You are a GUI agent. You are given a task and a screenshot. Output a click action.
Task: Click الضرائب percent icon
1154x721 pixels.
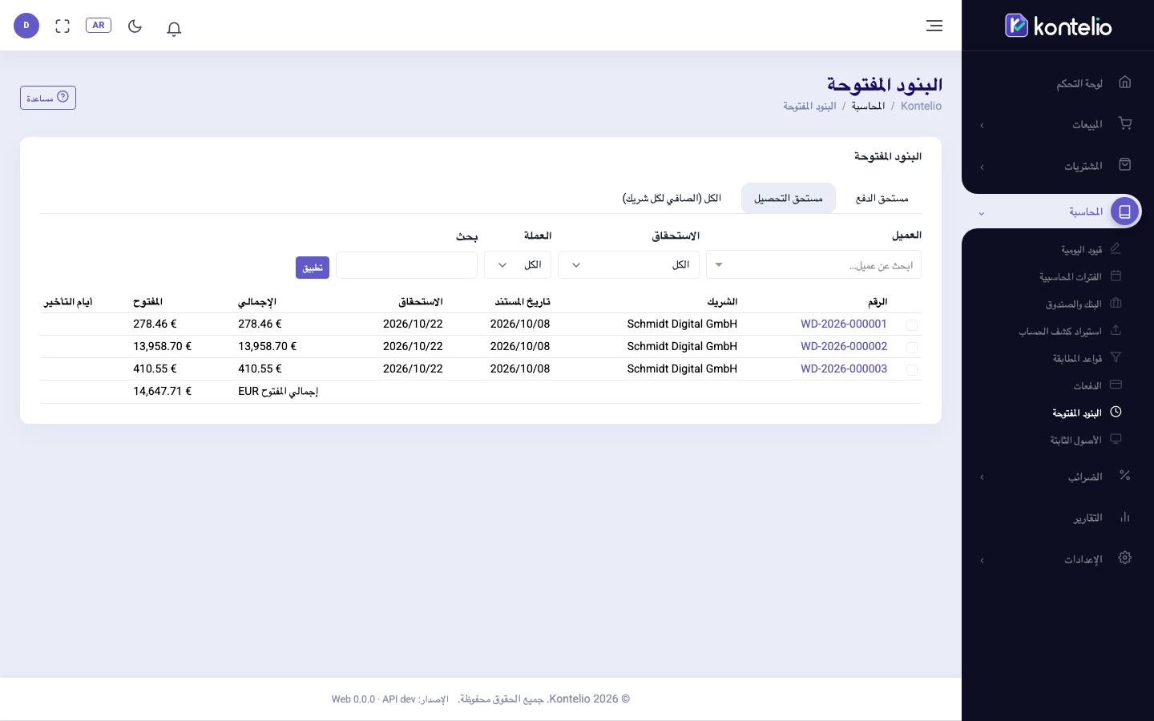(1125, 475)
